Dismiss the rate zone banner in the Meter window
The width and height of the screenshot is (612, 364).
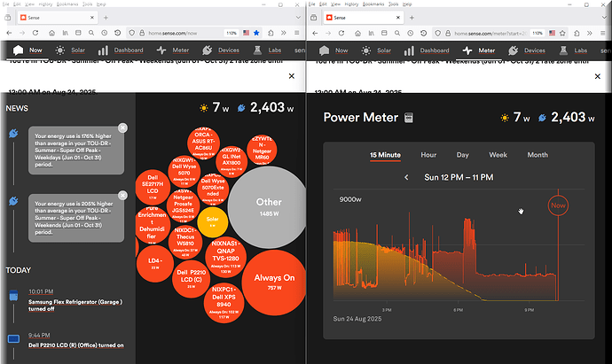tap(597, 76)
